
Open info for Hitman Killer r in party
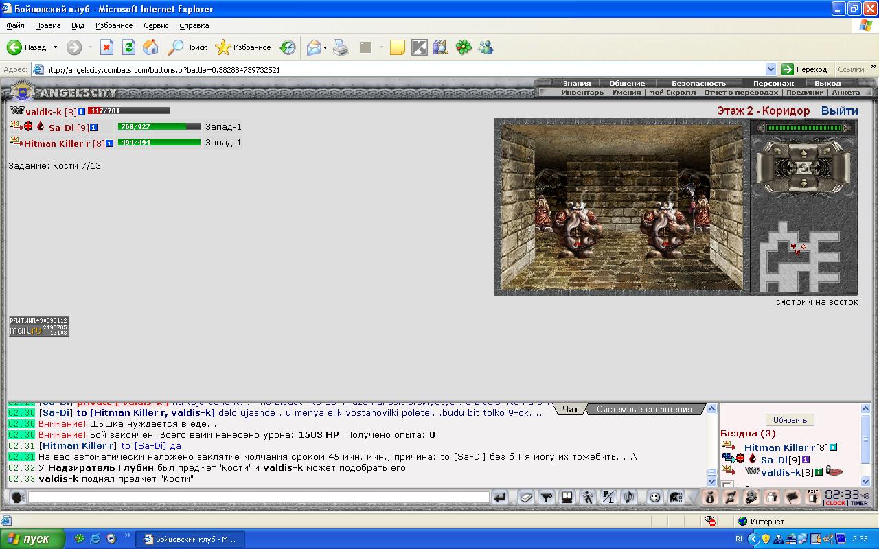click(x=109, y=143)
